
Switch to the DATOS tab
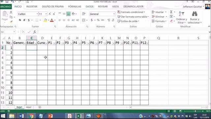[89, 7]
